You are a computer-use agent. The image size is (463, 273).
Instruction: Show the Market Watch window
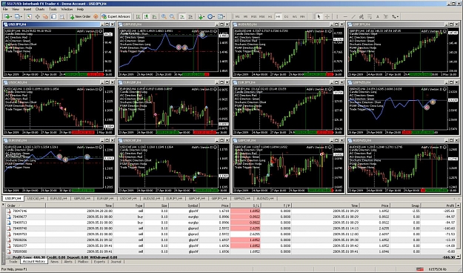pyautogui.click(x=29, y=16)
